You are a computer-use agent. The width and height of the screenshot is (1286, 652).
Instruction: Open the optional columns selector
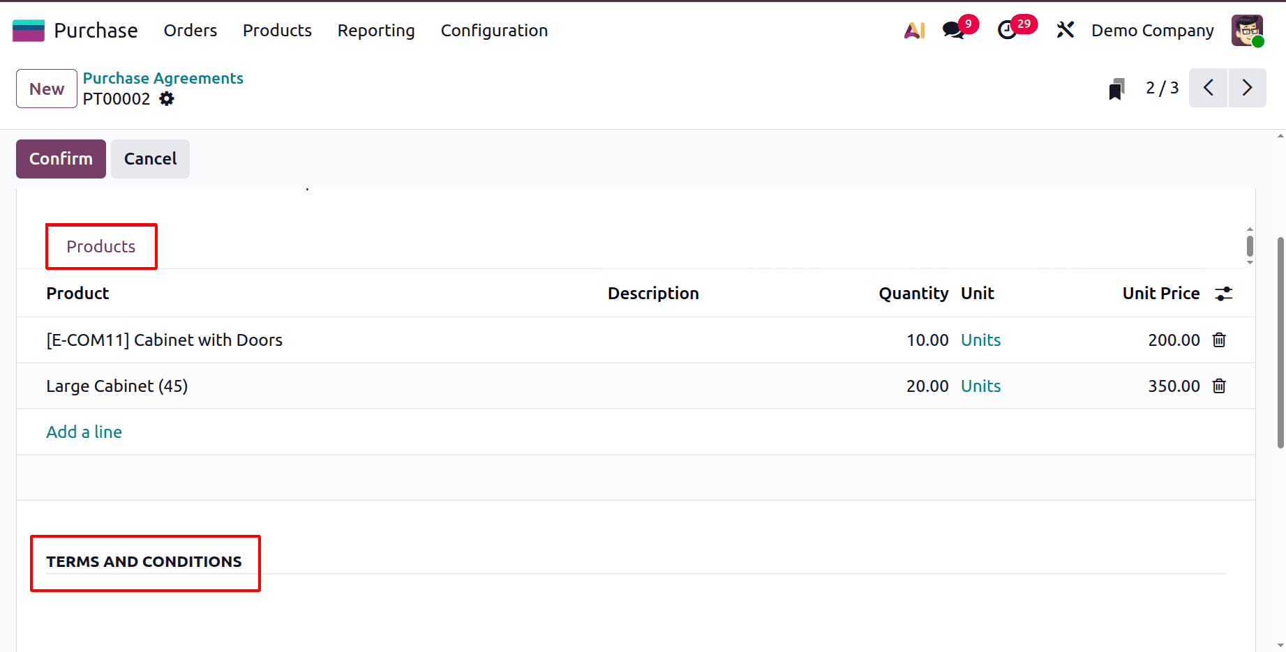click(x=1223, y=294)
